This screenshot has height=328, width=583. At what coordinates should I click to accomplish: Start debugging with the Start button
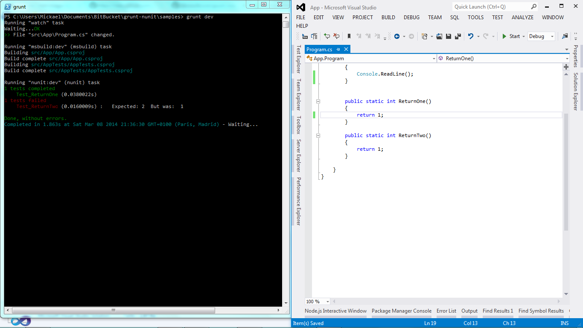[x=511, y=36]
